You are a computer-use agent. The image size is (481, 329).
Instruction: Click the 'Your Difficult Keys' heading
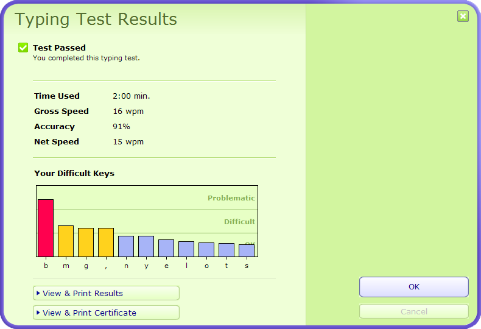[74, 174]
